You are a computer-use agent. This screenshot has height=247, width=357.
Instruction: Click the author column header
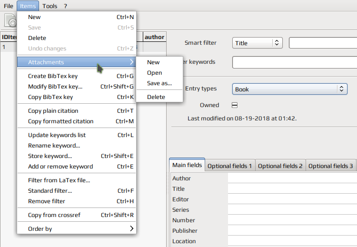pyautogui.click(x=155, y=37)
